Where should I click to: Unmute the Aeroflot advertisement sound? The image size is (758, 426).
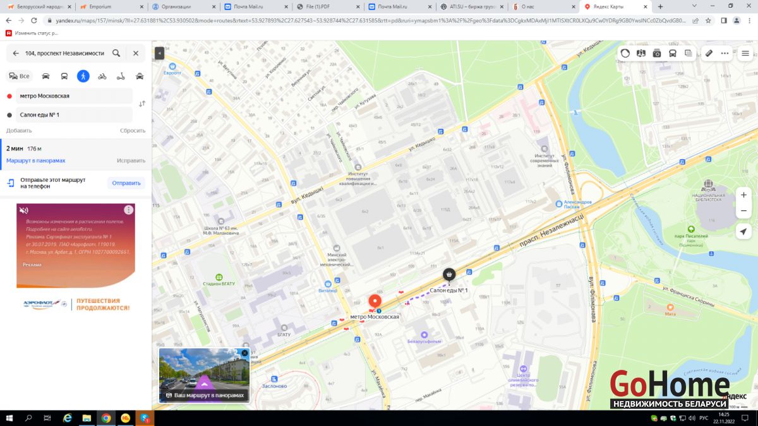(23, 210)
